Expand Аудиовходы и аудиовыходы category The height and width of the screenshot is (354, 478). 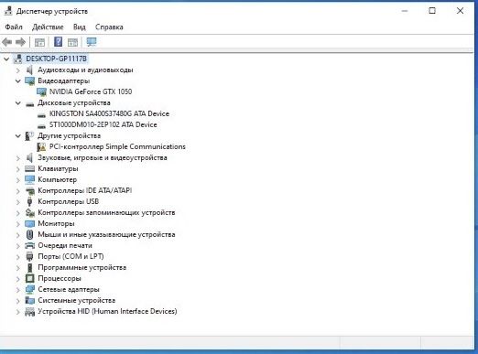point(17,70)
